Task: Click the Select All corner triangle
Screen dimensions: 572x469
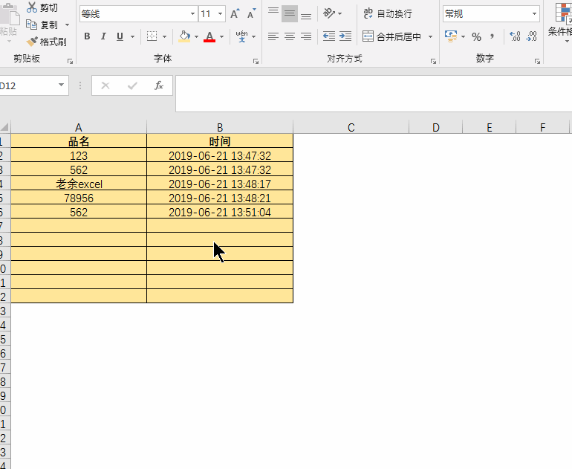Action: 4,127
